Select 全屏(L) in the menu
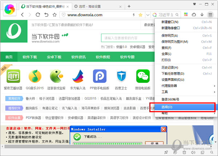 pyautogui.click(x=186, y=54)
